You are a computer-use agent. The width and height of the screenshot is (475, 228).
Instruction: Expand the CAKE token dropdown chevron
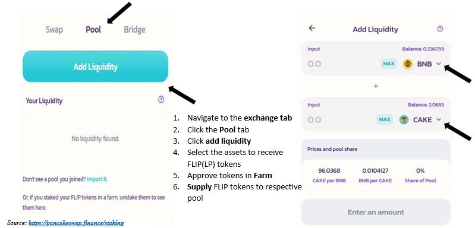439,120
